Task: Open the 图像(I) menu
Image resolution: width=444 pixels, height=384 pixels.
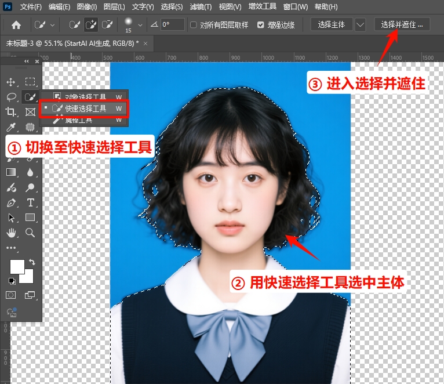Action: (86, 6)
